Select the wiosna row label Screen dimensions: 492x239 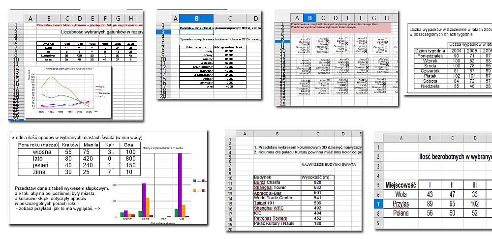tap(38, 152)
